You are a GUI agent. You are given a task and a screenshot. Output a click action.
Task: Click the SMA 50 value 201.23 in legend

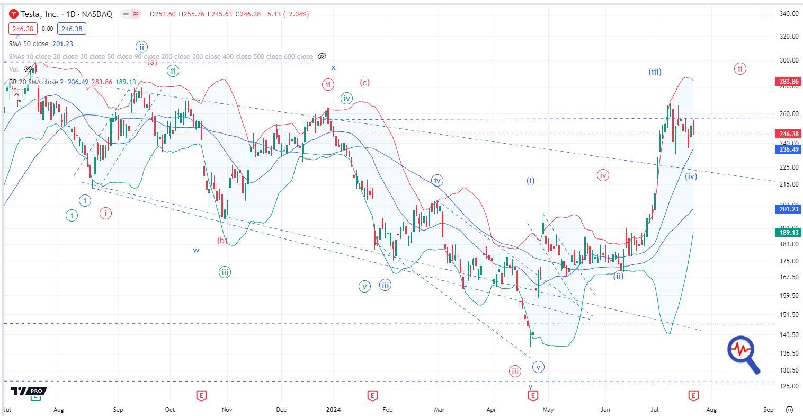(63, 43)
